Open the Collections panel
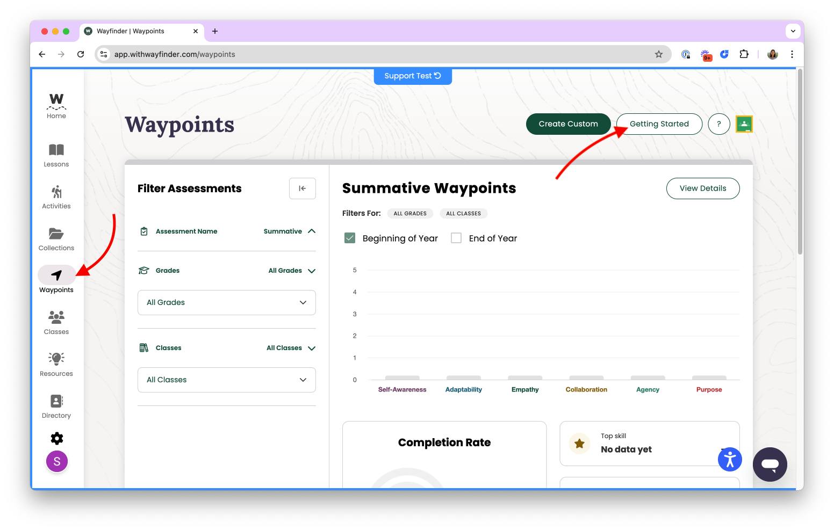Screen dimensions: 834x530 coord(56,239)
